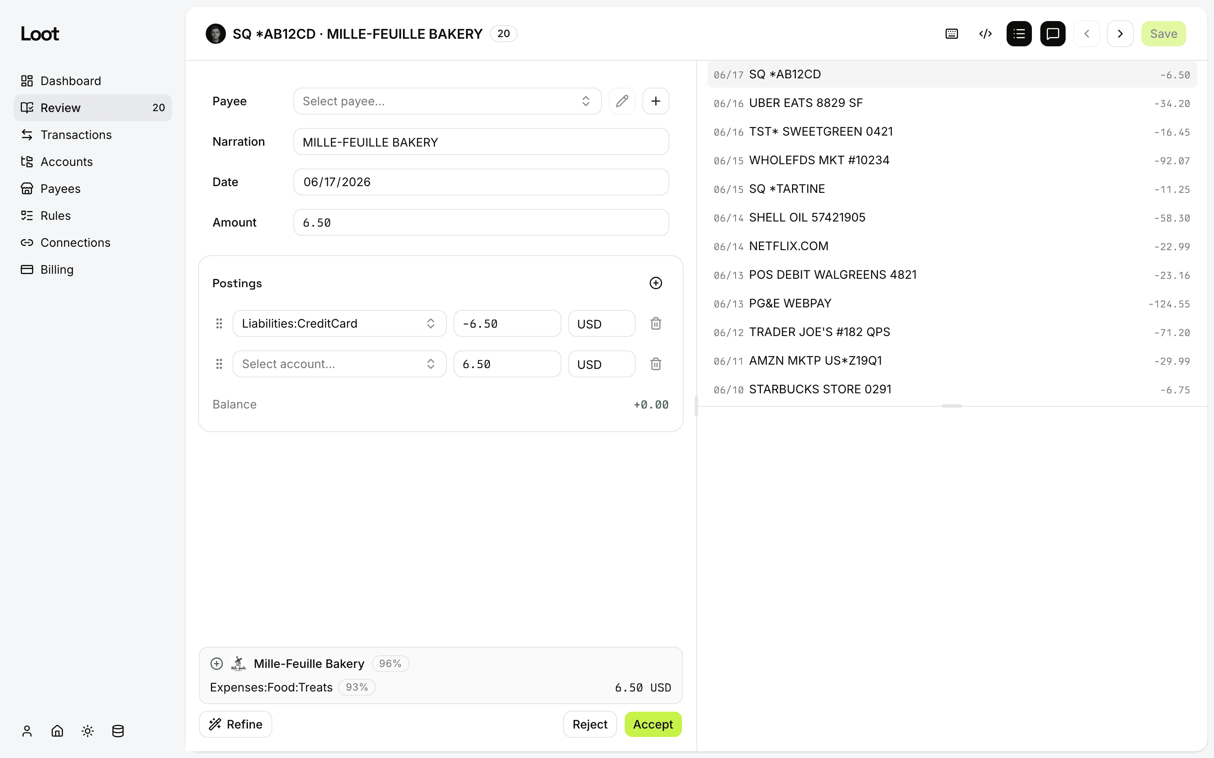Click home icon in sidebar footer
1214x758 pixels.
(57, 731)
